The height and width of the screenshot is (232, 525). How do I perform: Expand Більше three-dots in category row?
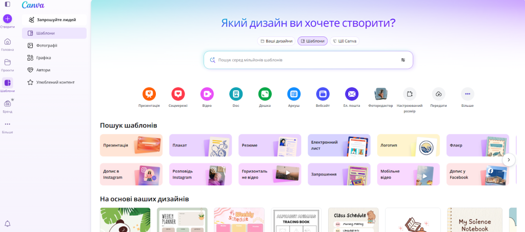coord(467,94)
